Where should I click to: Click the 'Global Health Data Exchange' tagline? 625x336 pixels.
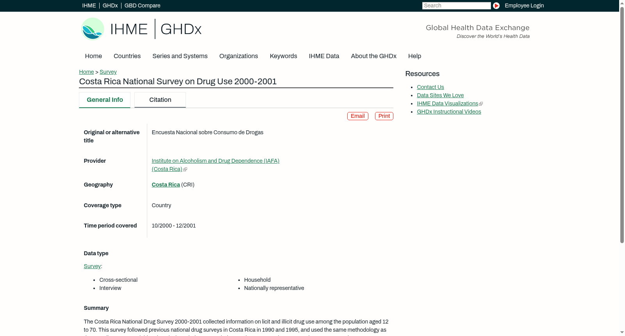pos(477,28)
